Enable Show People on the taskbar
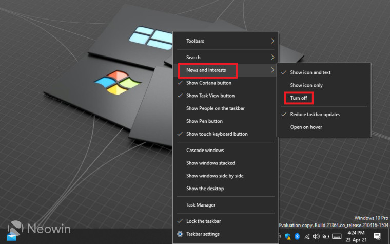This screenshot has height=244, width=390. [226, 108]
